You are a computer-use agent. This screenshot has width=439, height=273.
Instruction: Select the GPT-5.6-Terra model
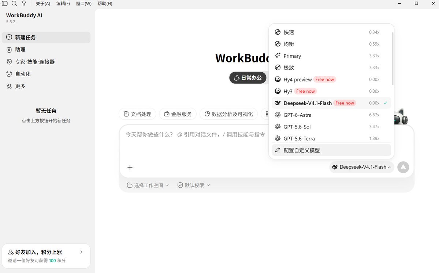(331, 138)
